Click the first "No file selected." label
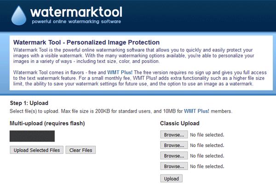Viewport: 276px width, 187px height. [x=207, y=135]
